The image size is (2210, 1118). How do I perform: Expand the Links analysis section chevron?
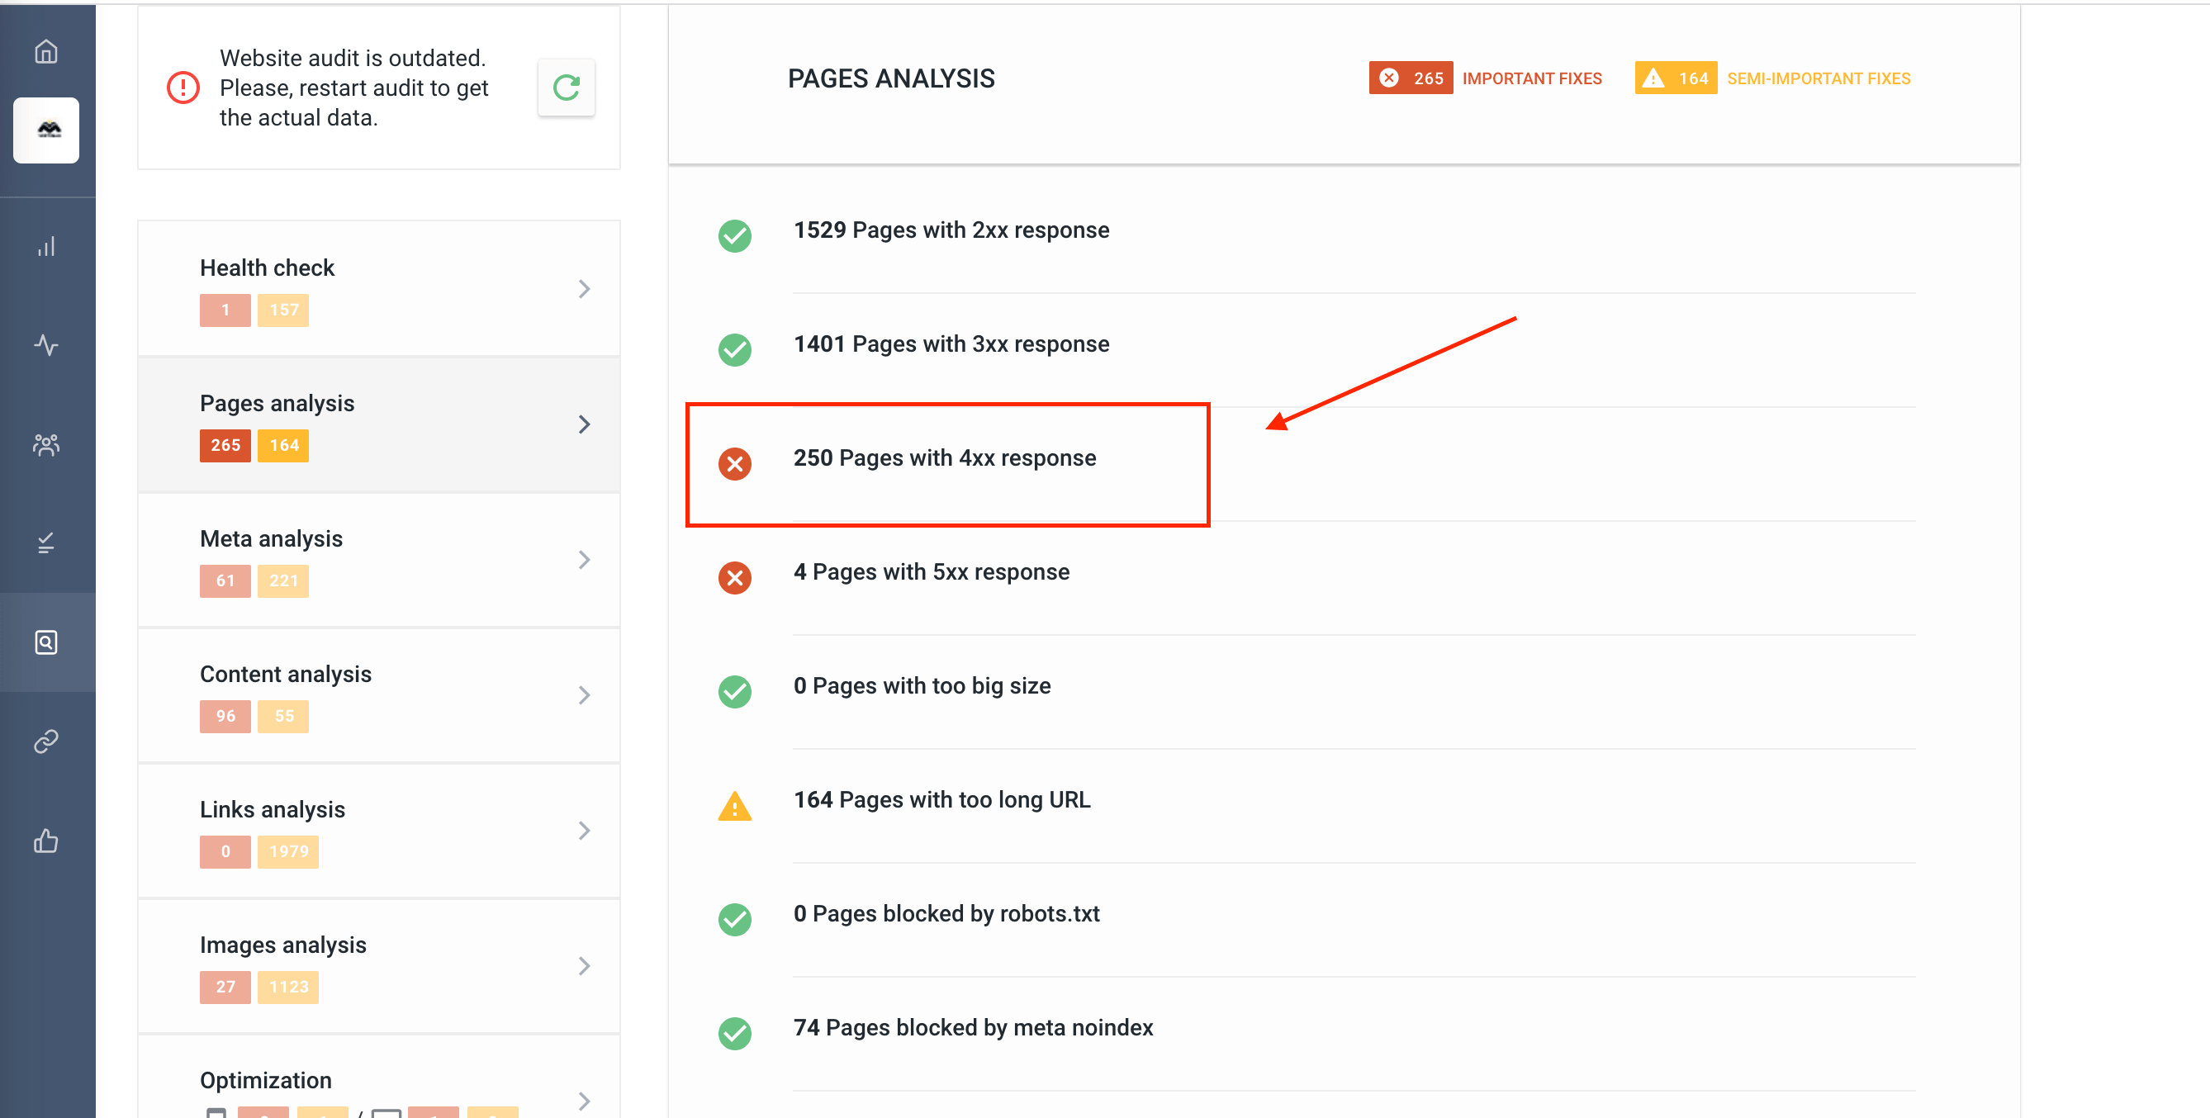(x=584, y=831)
